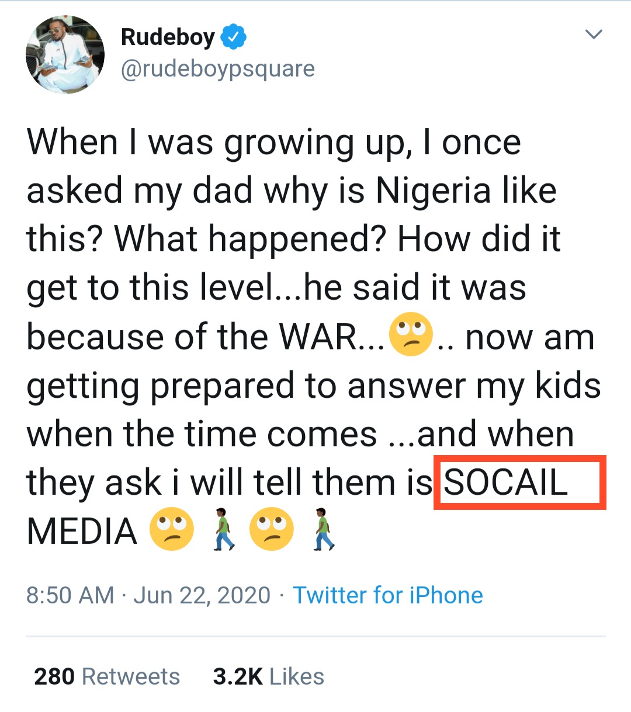
Task: Open the tweet options chevron menu
Action: tap(594, 34)
